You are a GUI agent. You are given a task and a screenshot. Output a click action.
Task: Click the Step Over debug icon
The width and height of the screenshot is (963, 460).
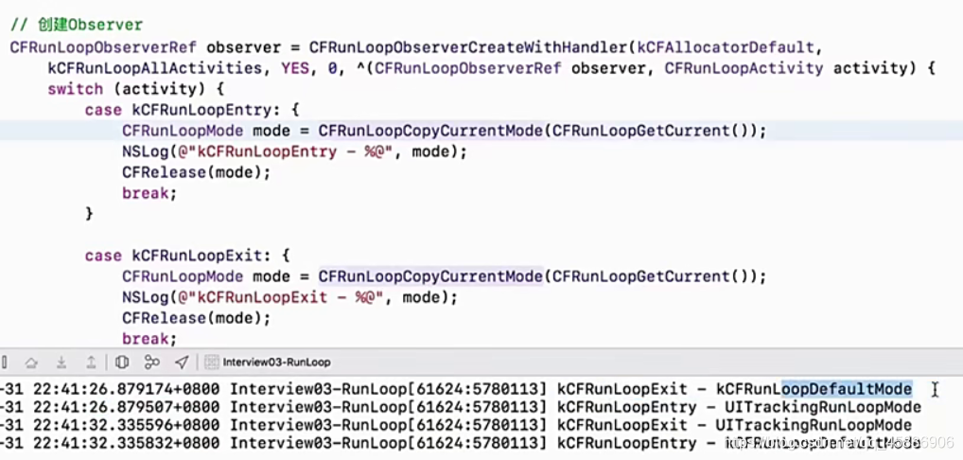tap(31, 363)
